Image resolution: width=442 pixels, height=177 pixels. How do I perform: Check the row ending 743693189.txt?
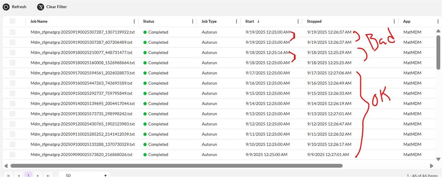pyautogui.click(x=13, y=83)
